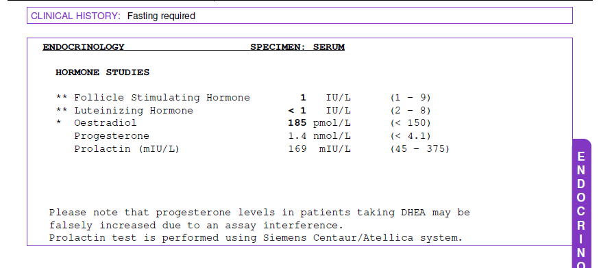Click the double asterisk flag beside Follicle Stimulating
The image size is (601, 268).
point(62,98)
